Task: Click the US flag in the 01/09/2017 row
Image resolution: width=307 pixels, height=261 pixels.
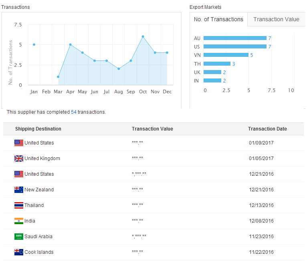Action: (x=19, y=143)
